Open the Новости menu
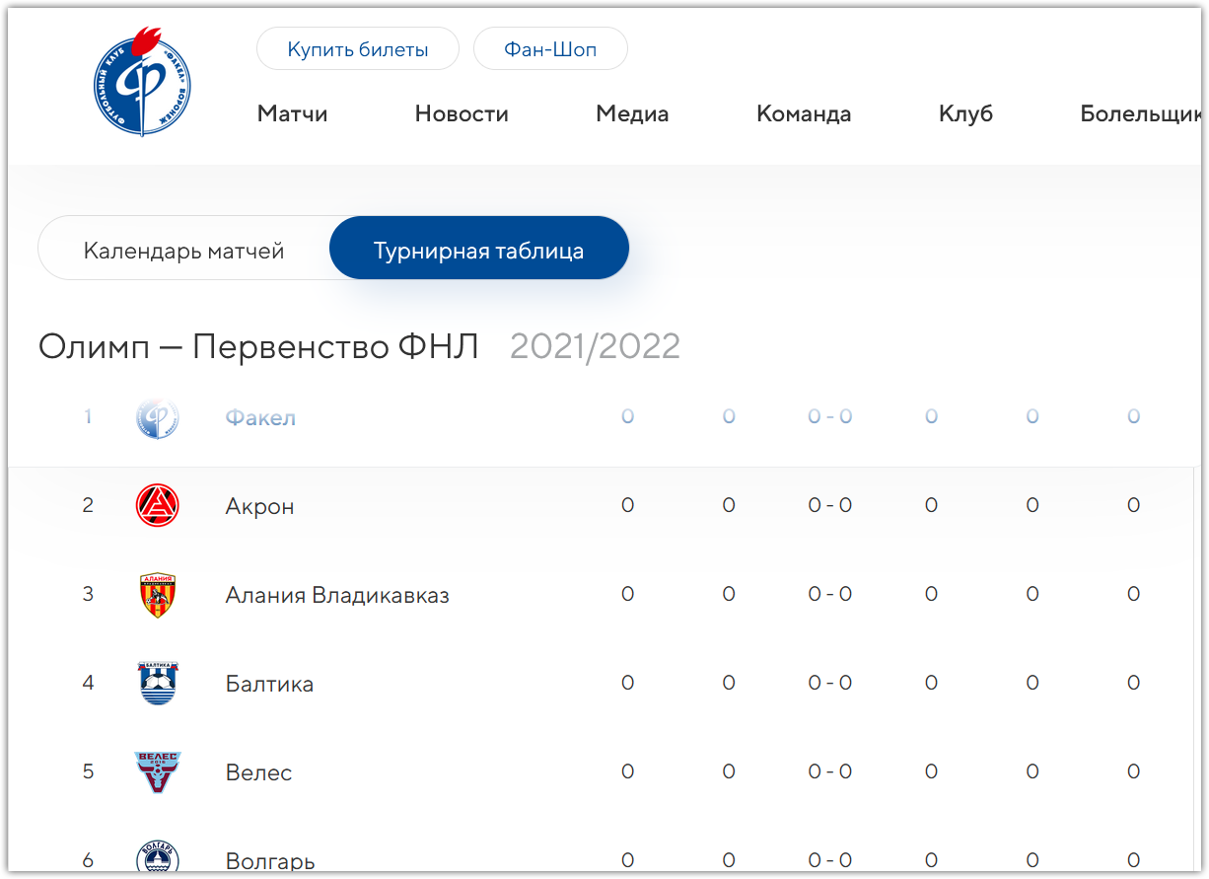 point(462,113)
